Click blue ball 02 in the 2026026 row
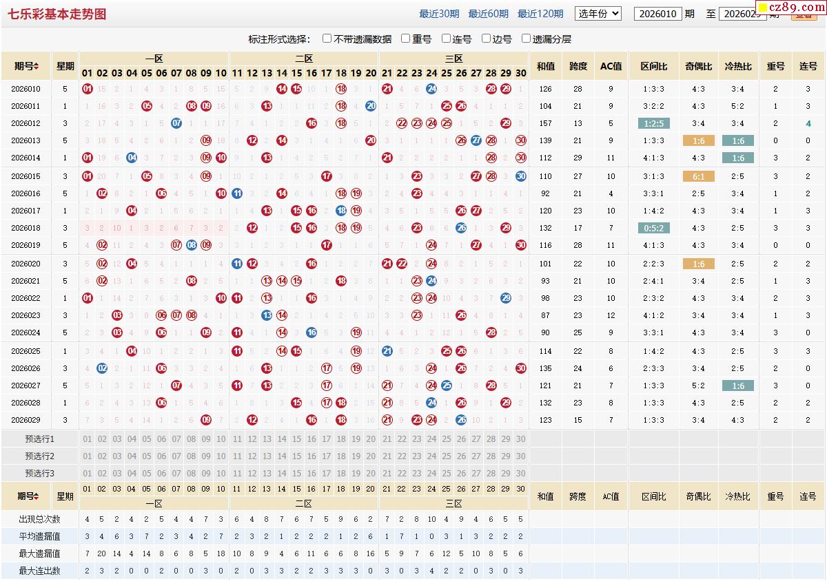The width and height of the screenshot is (827, 581). (x=102, y=368)
